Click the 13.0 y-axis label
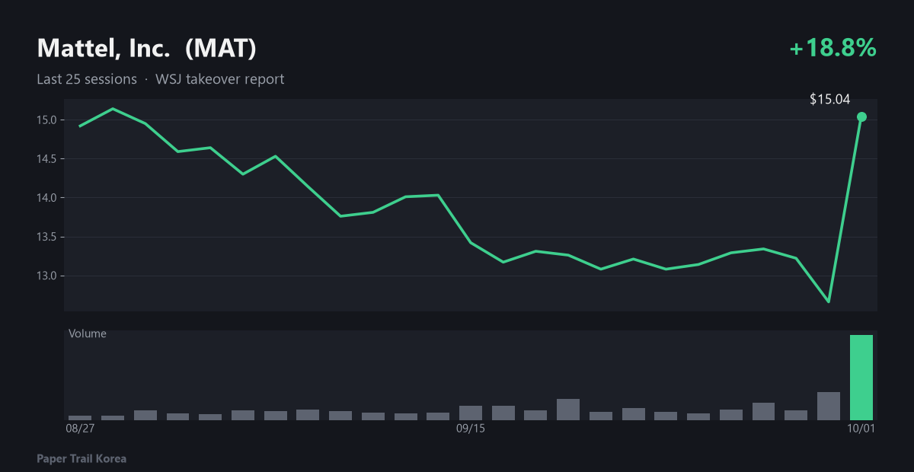This screenshot has width=914, height=472. tap(46, 276)
